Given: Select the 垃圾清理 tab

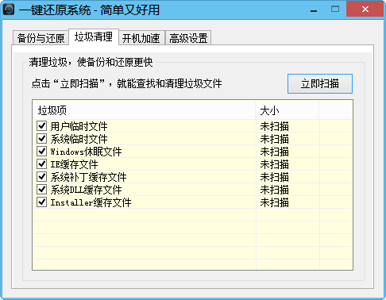Looking at the screenshot, I should click(94, 37).
